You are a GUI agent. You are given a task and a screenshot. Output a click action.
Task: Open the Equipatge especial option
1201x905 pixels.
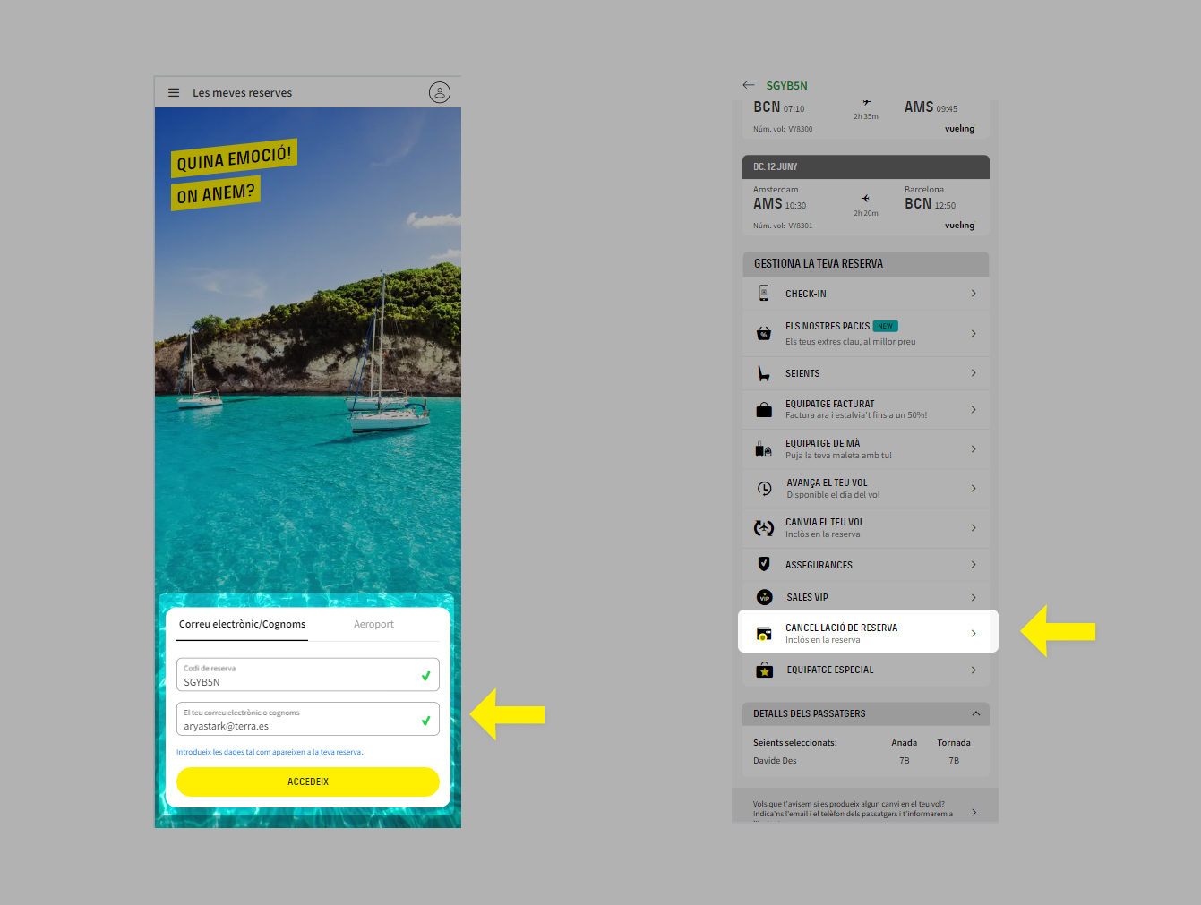click(x=829, y=670)
